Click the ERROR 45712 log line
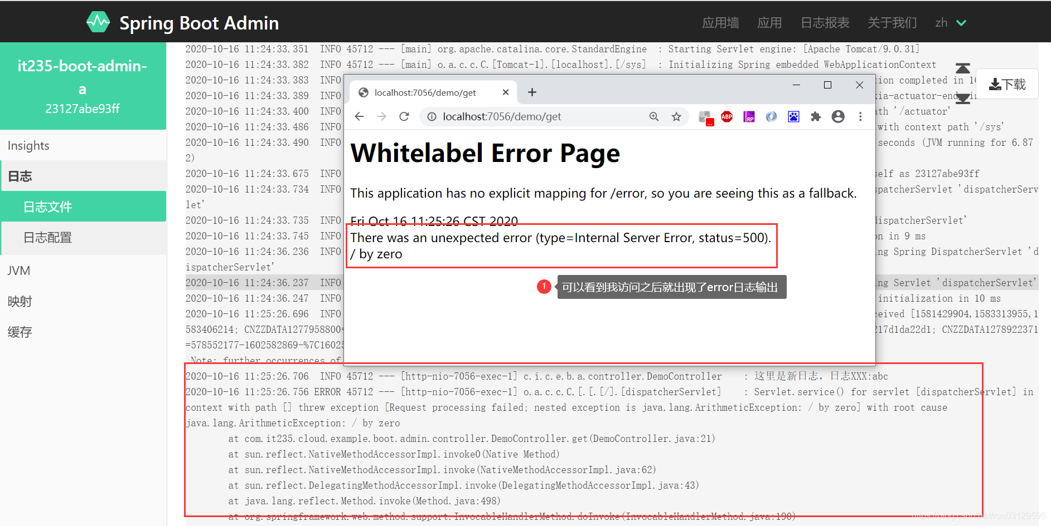This screenshot has height=526, width=1051. click(609, 392)
